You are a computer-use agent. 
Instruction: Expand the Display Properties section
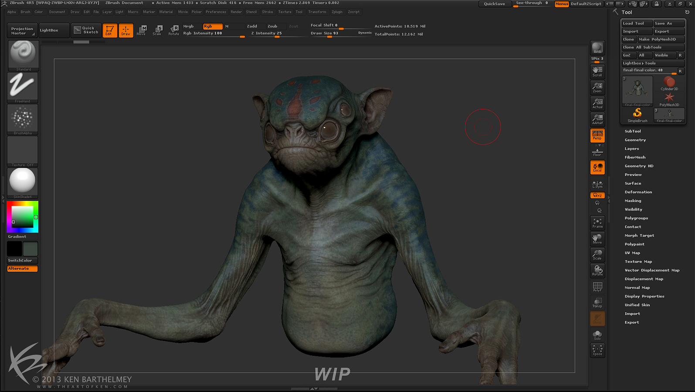tap(644, 297)
